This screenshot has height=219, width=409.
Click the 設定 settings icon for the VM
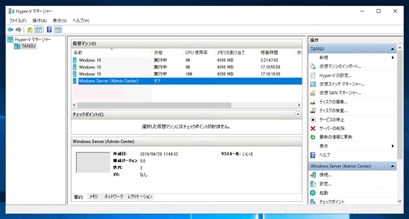click(313, 184)
